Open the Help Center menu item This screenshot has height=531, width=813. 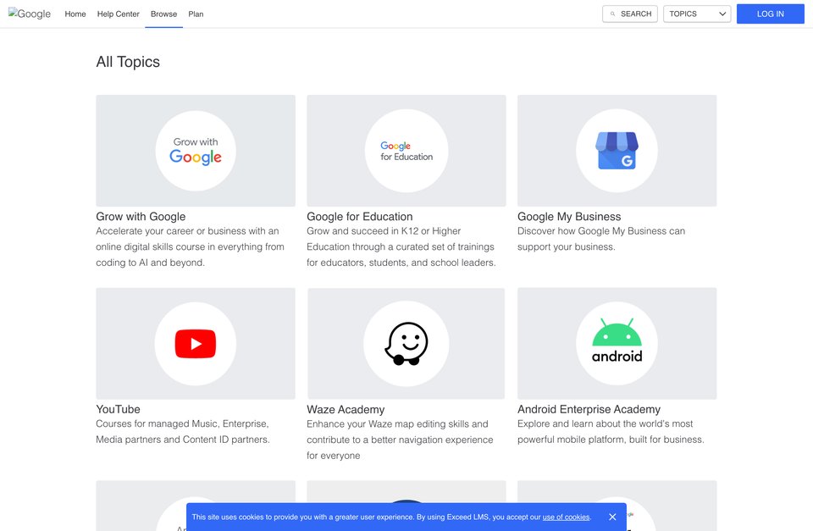119,14
